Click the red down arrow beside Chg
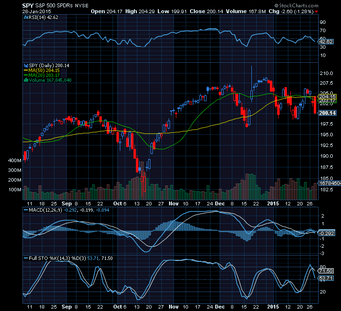Image resolution: width=341 pixels, height=311 pixels. 317,12
